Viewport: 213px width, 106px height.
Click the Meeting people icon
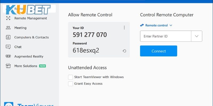[8, 28]
